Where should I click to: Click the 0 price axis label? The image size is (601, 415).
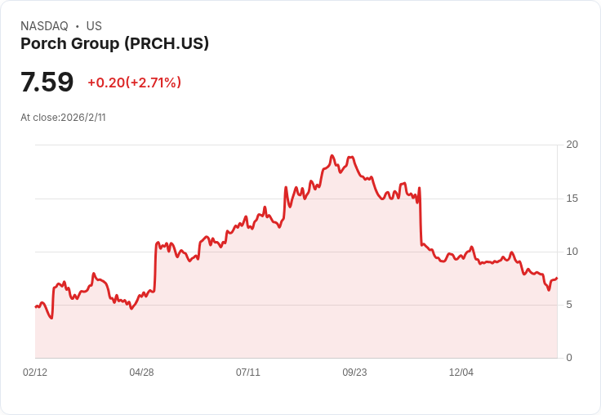pos(569,358)
